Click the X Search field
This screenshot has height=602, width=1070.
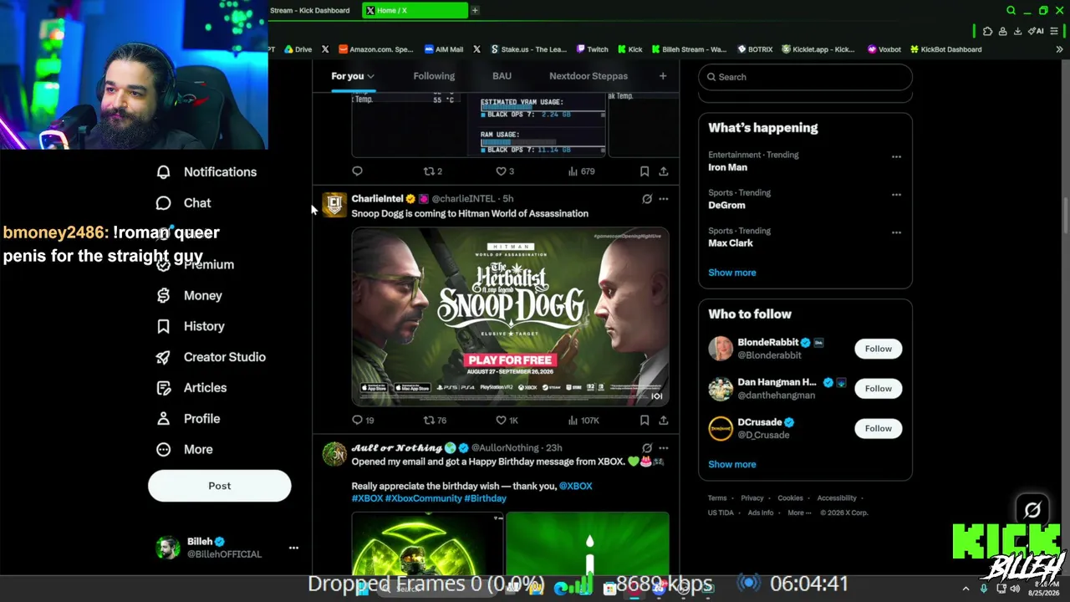tap(805, 77)
